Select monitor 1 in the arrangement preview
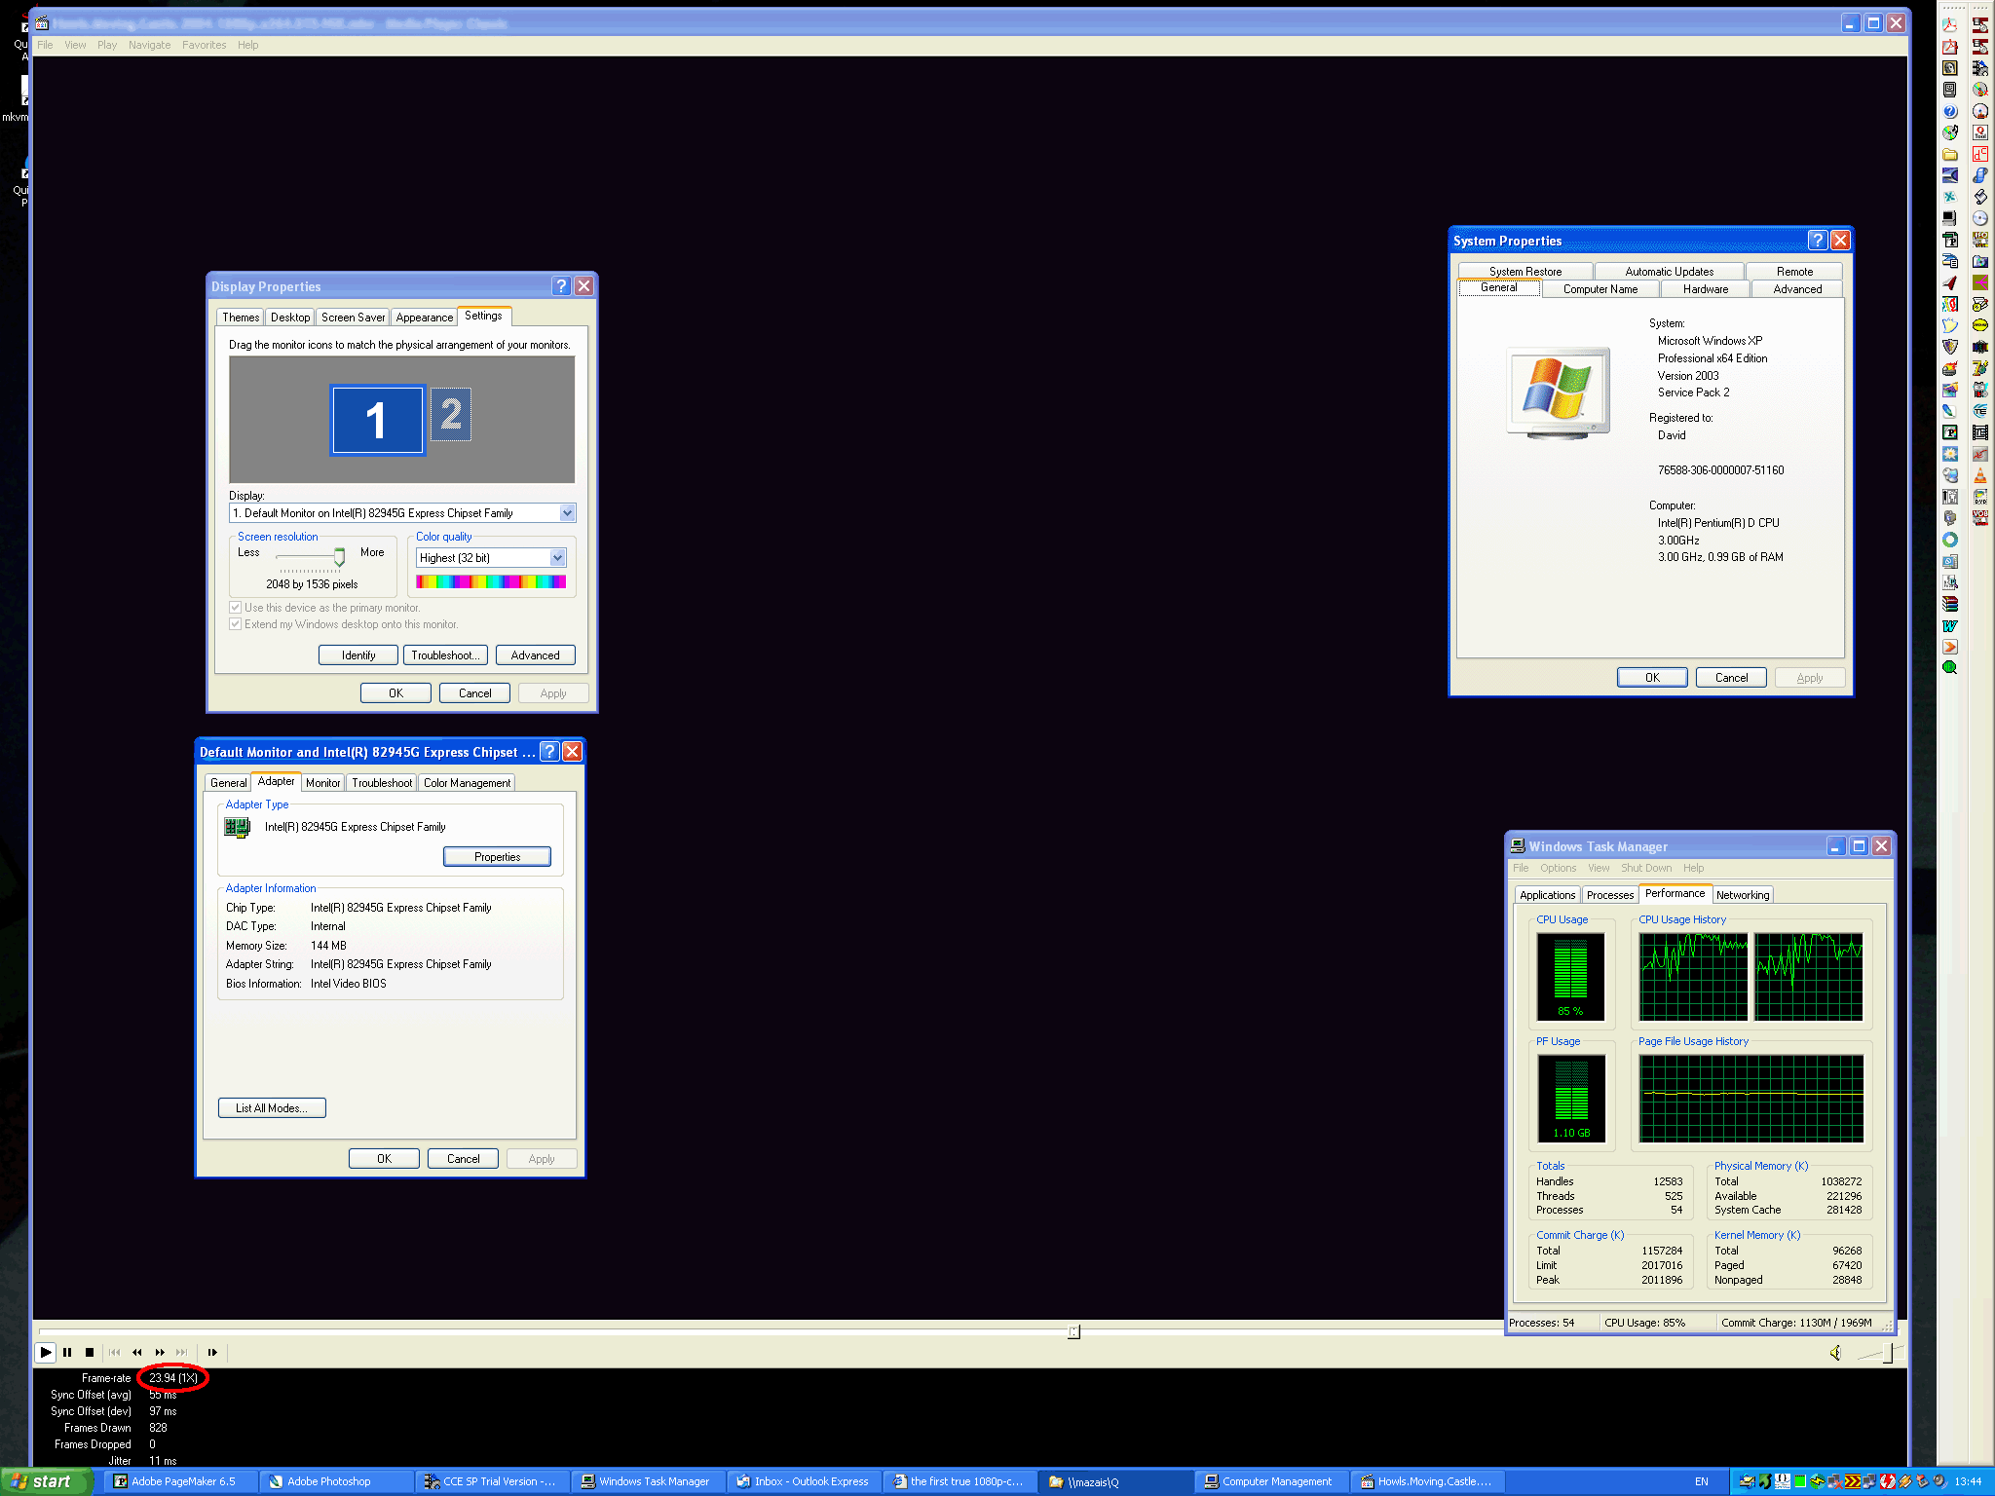 (x=377, y=420)
